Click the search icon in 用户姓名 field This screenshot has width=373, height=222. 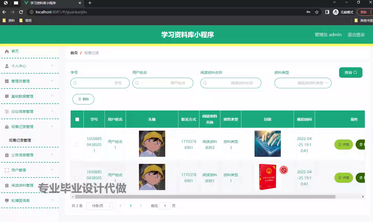[x=137, y=83]
